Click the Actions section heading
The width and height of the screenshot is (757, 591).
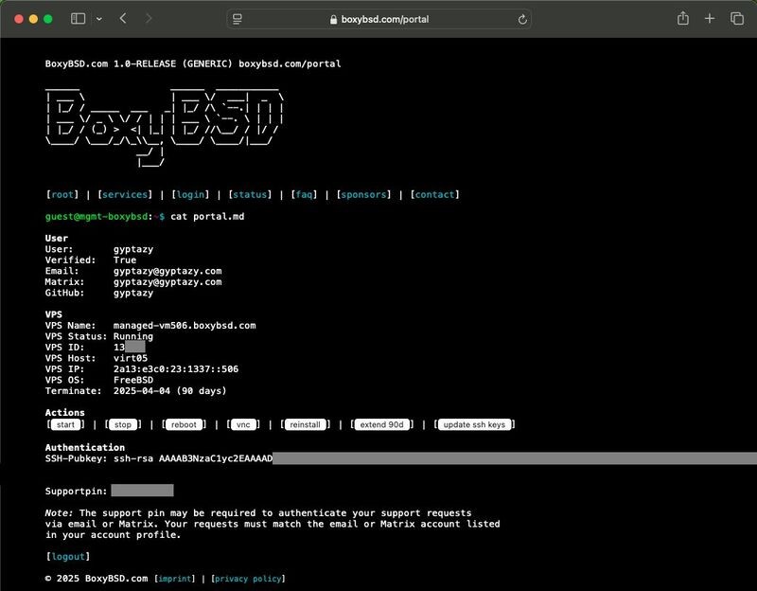[x=64, y=413]
